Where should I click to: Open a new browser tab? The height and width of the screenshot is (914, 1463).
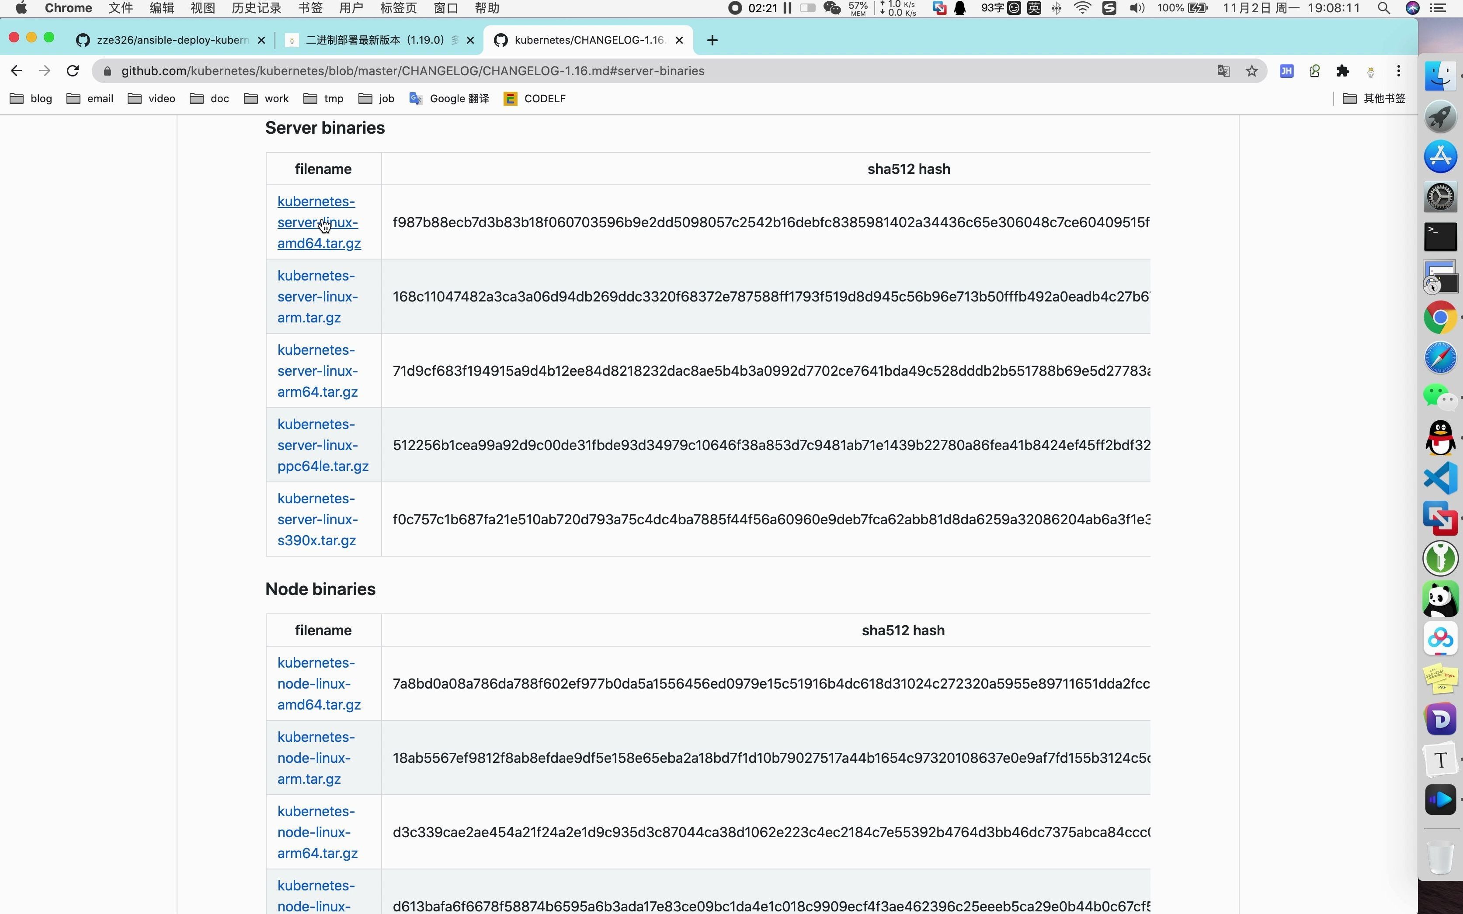click(x=712, y=40)
